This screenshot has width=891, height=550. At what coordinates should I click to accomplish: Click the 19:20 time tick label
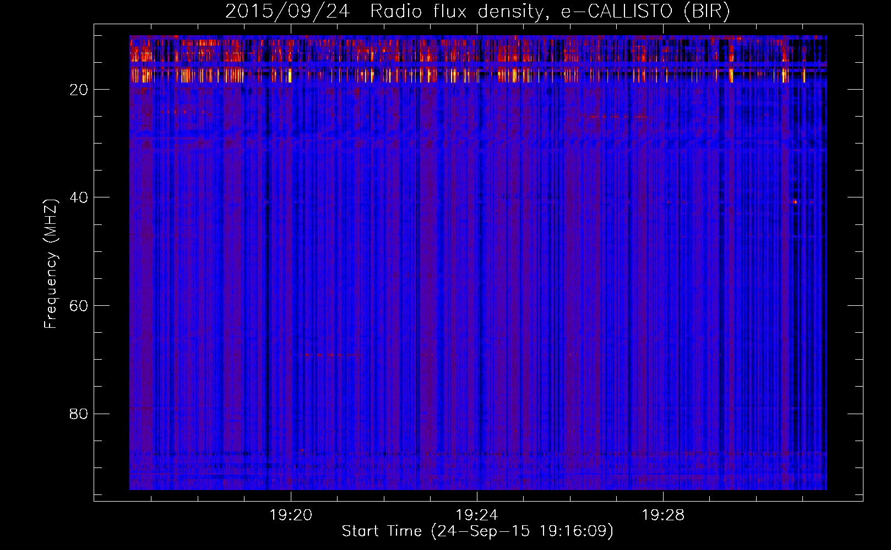coord(291,515)
